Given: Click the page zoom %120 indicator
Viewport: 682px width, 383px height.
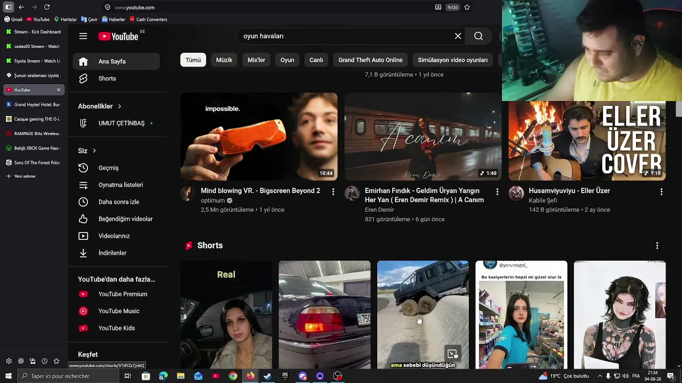Looking at the screenshot, I should (x=452, y=7).
